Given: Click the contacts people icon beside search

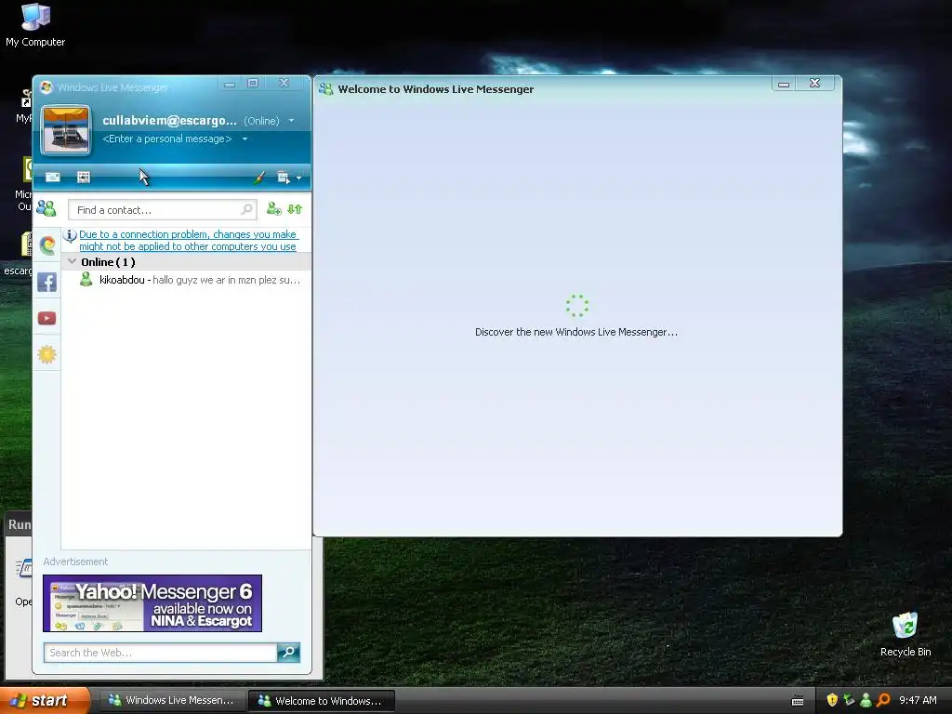Looking at the screenshot, I should click(x=46, y=209).
